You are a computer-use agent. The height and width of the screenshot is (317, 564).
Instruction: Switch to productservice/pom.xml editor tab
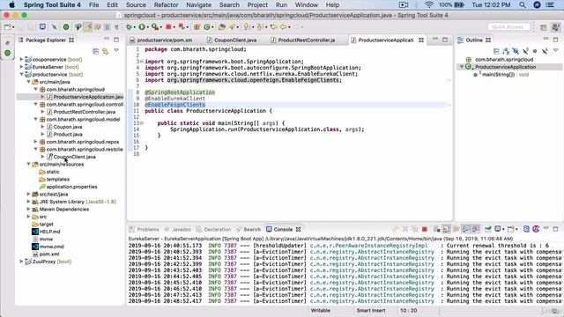tap(160, 40)
